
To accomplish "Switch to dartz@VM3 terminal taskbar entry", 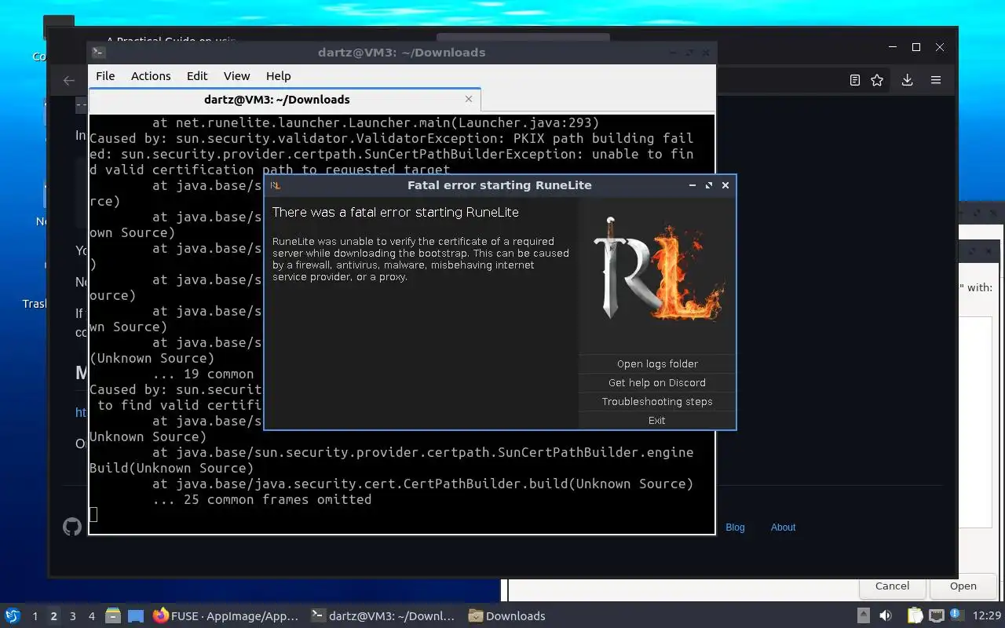I will pos(383,616).
